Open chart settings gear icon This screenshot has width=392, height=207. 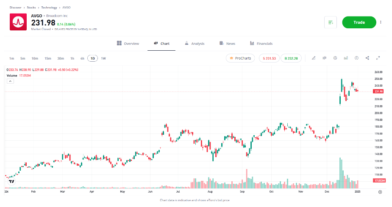click(x=335, y=58)
